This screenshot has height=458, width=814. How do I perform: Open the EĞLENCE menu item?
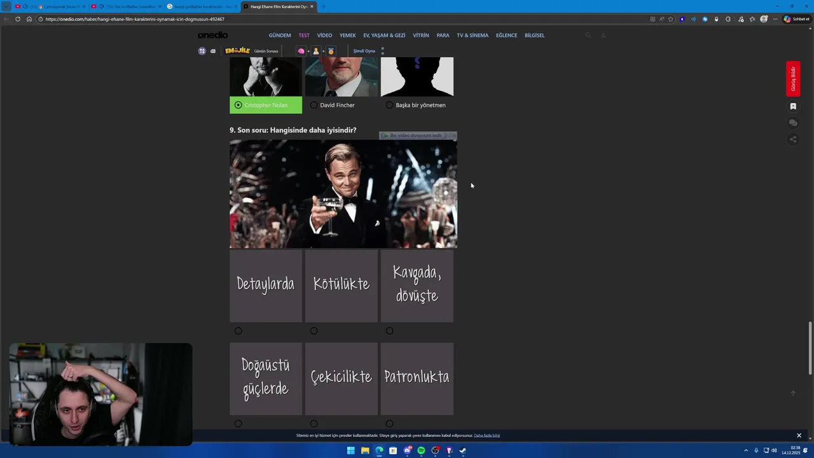506,35
